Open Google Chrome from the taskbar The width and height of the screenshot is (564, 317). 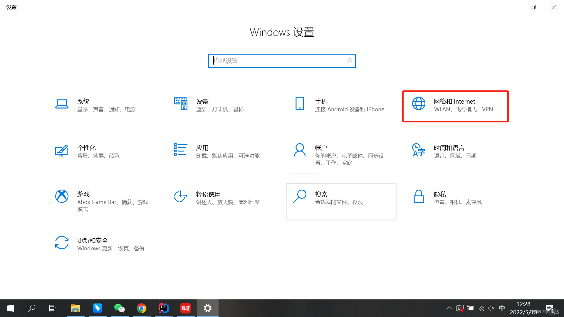coord(142,308)
